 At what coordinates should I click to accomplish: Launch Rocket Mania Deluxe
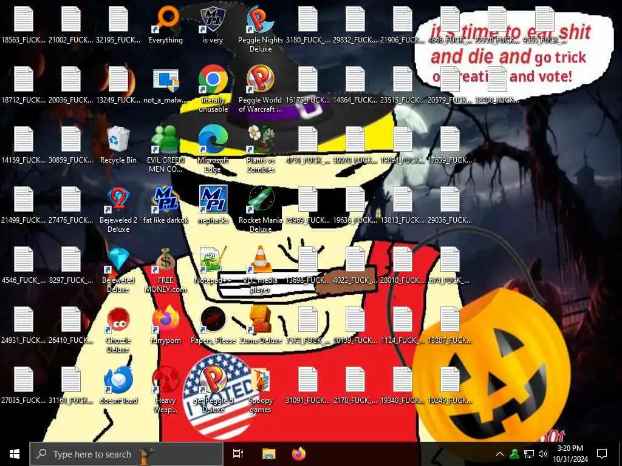pyautogui.click(x=261, y=209)
